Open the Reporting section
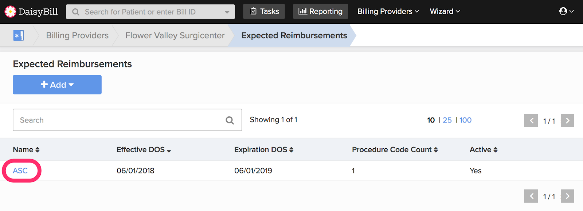Screen dimensions: 583x211 pyautogui.click(x=321, y=11)
